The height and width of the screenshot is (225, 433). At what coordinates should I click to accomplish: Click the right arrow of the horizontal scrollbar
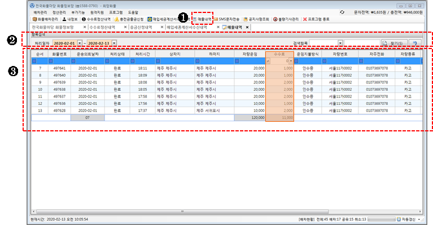point(420,211)
